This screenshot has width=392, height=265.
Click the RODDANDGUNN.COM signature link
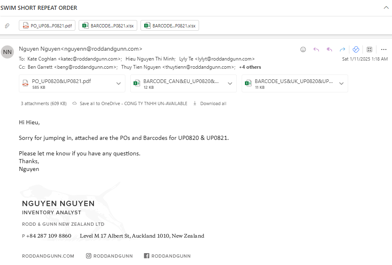48,256
